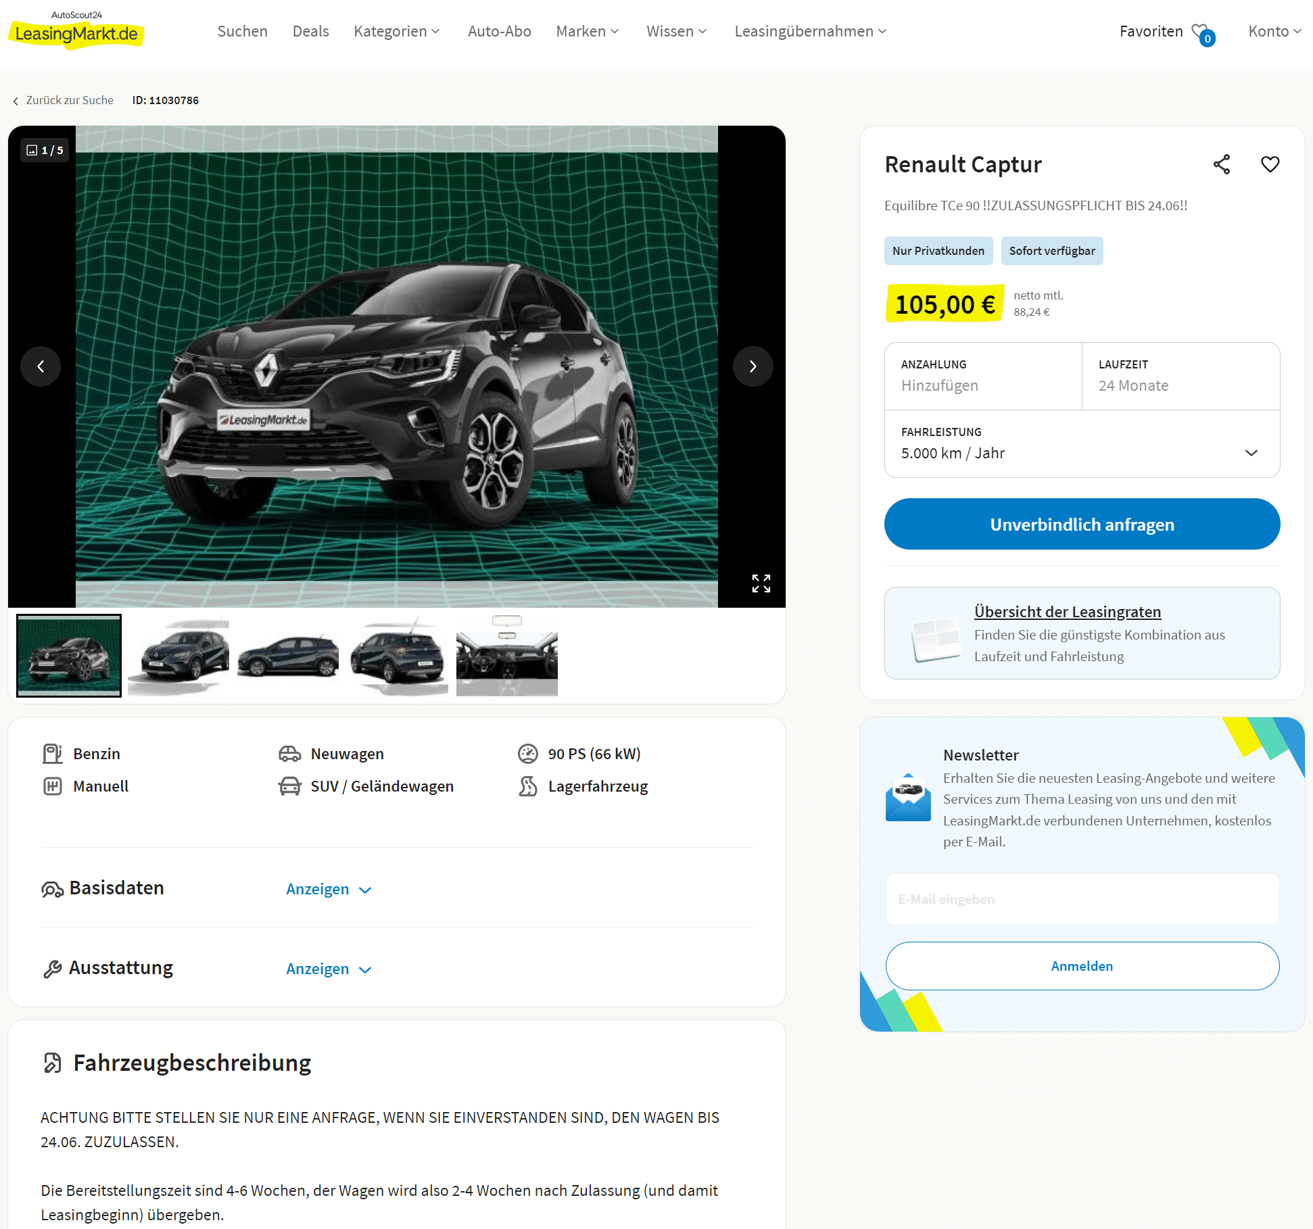The height and width of the screenshot is (1229, 1313).
Task: Open the Fahrleistung 5.000 km / Jahr dropdown
Action: [x=1082, y=444]
